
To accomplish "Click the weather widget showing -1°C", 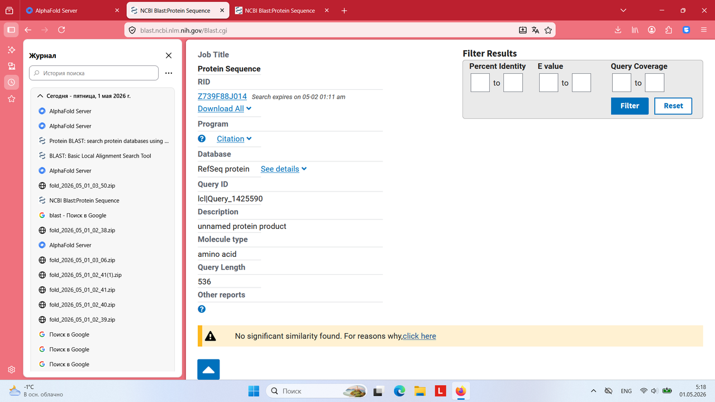I will point(36,391).
